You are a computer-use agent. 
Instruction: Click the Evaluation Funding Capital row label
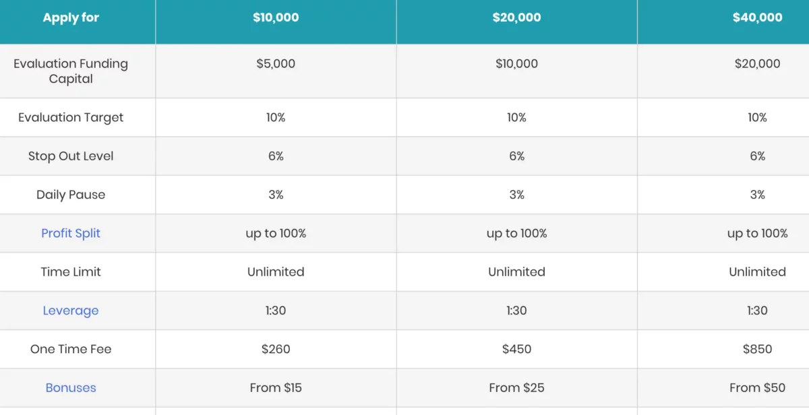point(71,71)
